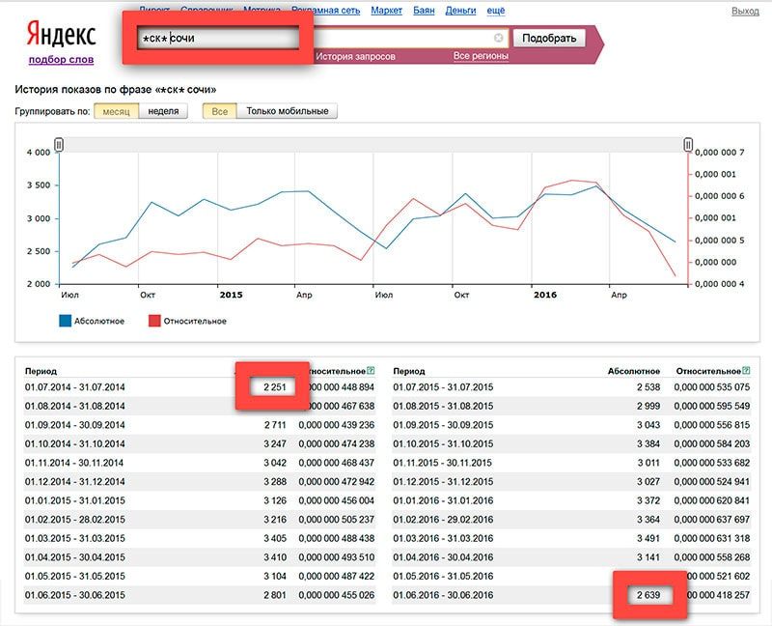Follow the подбор слов link
Image resolution: width=772 pixels, height=626 pixels.
(x=61, y=60)
